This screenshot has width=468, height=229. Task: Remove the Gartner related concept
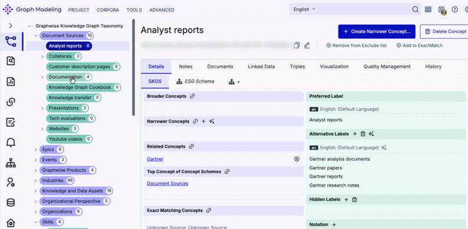pos(296,159)
